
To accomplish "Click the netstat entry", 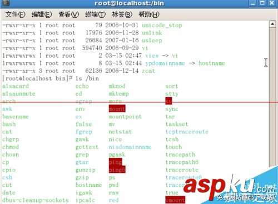I will (x=120, y=132).
